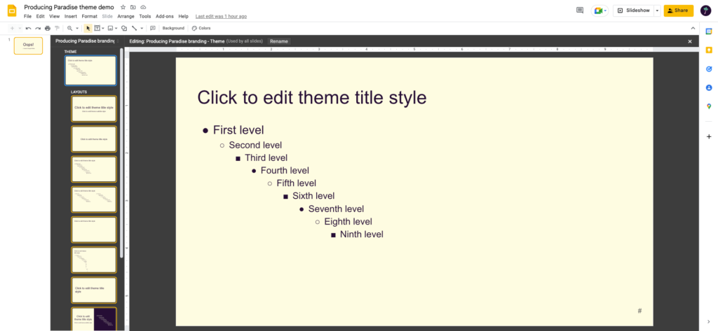The width and height of the screenshot is (718, 331).
Task: Open comment history in the header
Action: pos(580,10)
